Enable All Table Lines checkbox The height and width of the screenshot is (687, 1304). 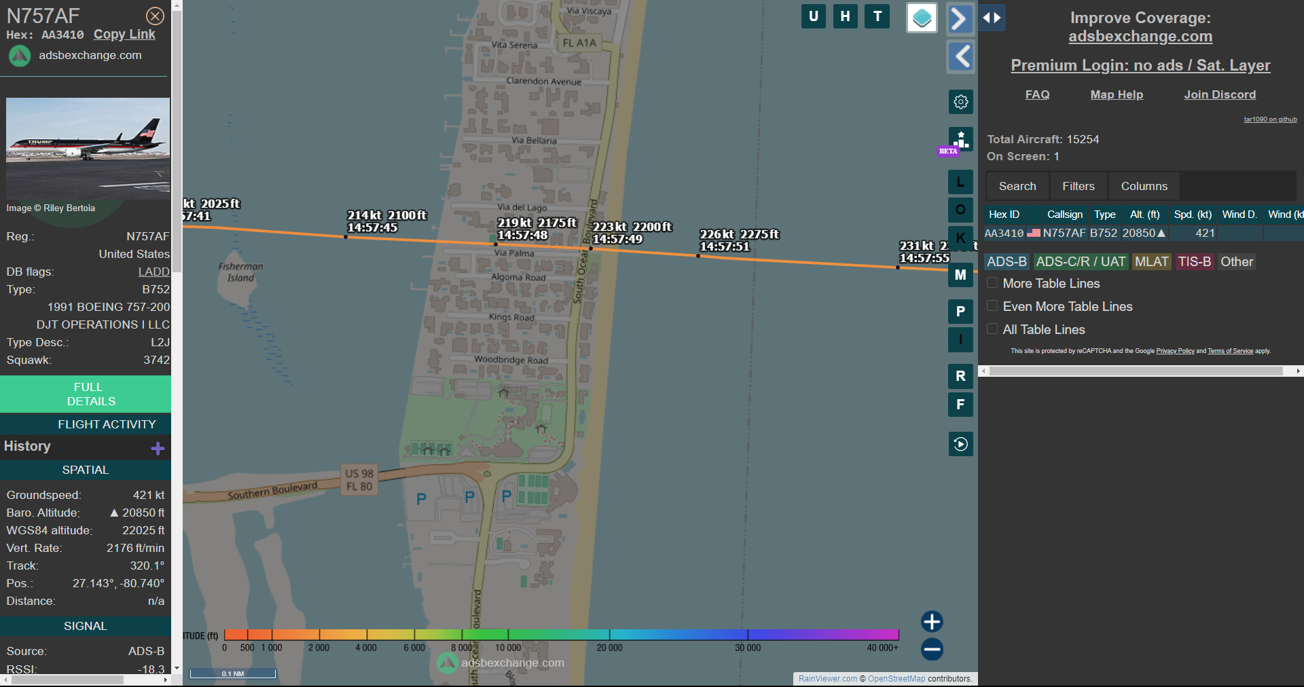coord(992,329)
